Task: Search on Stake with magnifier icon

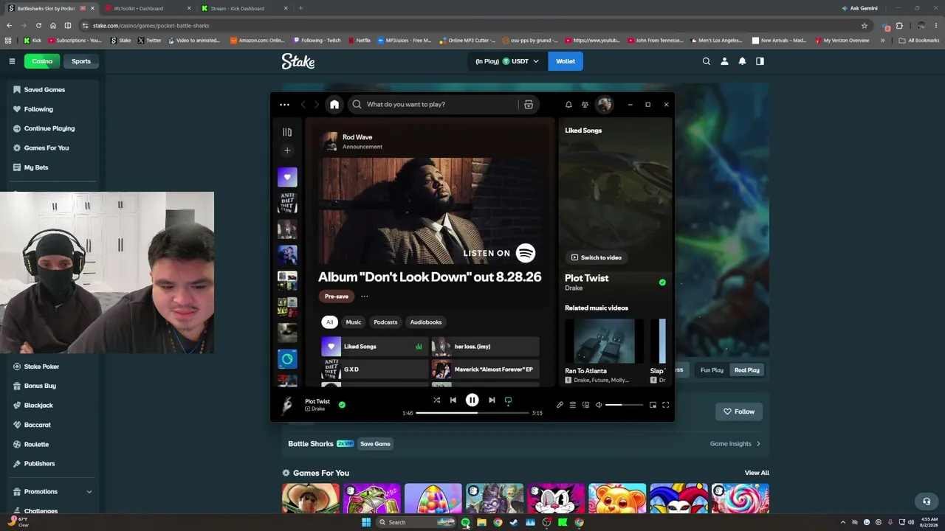Action: coord(707,61)
